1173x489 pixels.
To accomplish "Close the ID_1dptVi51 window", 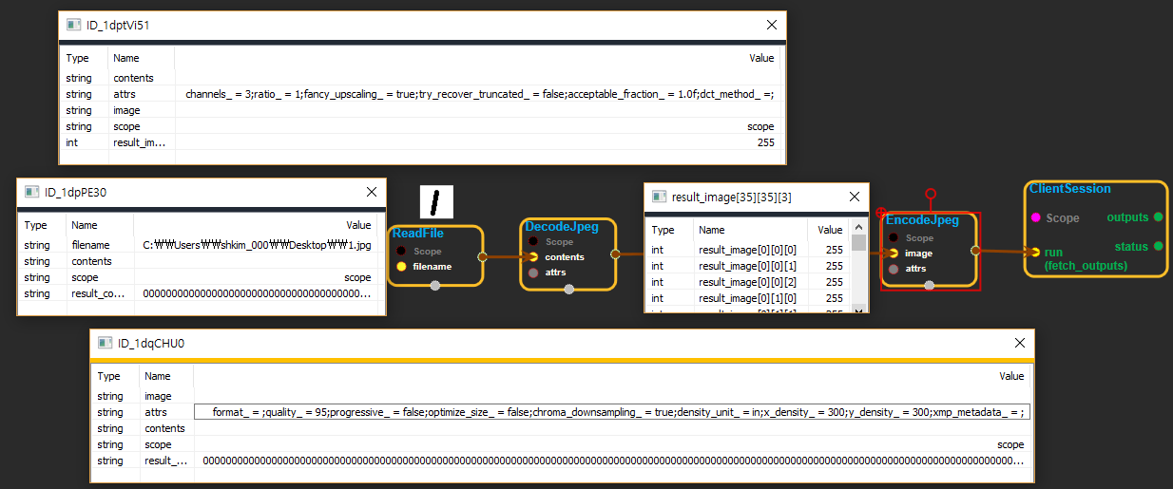I will click(x=772, y=26).
